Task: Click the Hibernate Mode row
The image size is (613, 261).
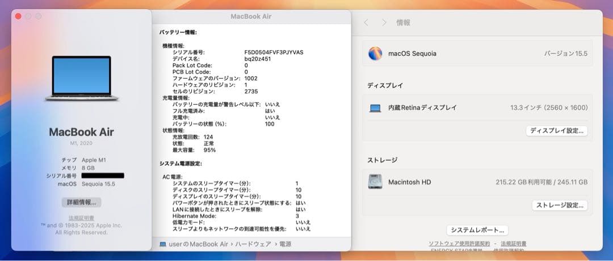Action: pyautogui.click(x=236, y=216)
